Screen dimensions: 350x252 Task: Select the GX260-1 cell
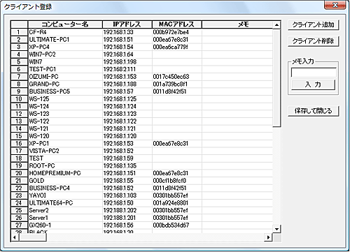pos(65,225)
